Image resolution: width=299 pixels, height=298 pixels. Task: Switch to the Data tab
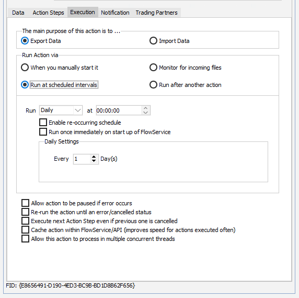[x=18, y=13]
